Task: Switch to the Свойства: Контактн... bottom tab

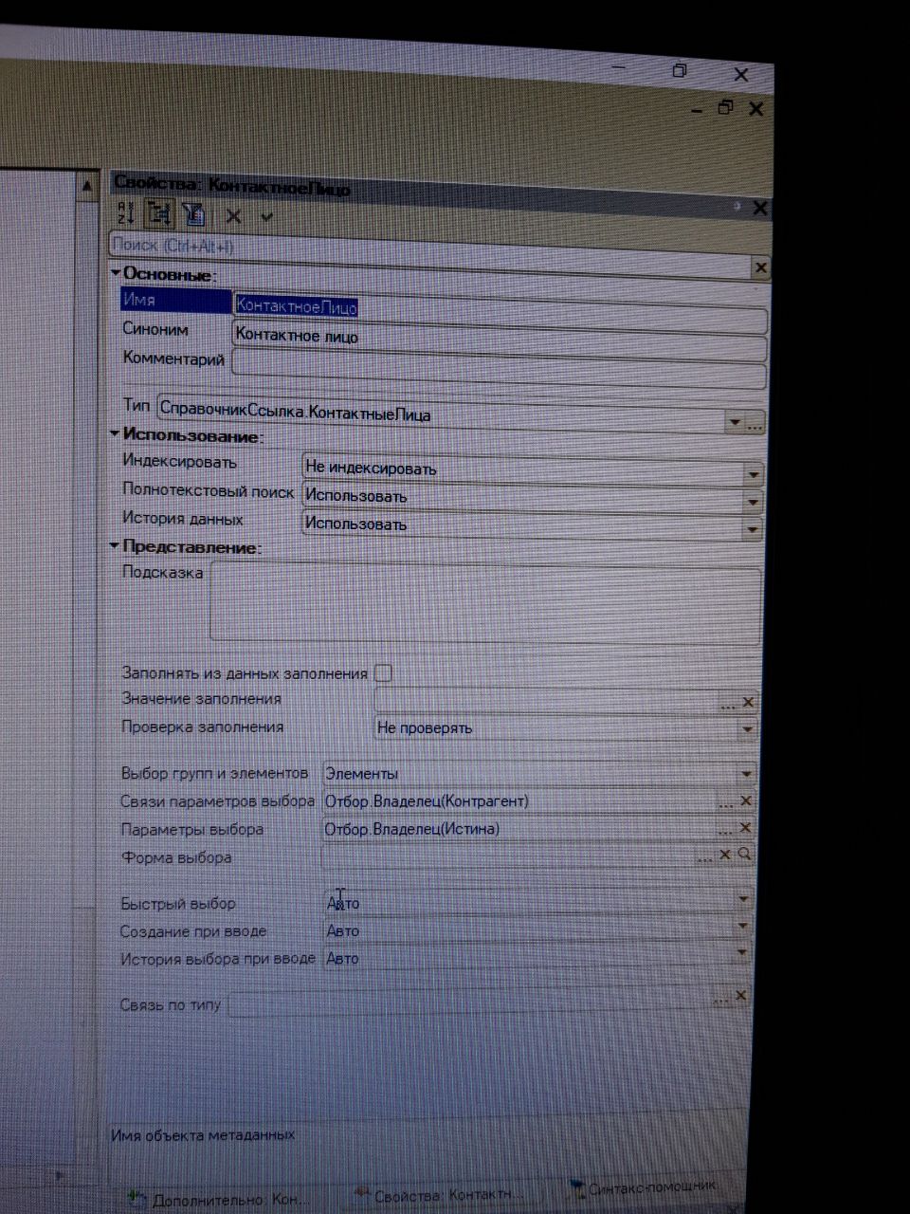Action: click(437, 1195)
